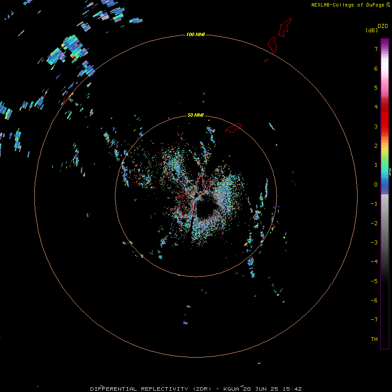
Task: Click the 1 dB value on the color scale
Action: [376, 165]
